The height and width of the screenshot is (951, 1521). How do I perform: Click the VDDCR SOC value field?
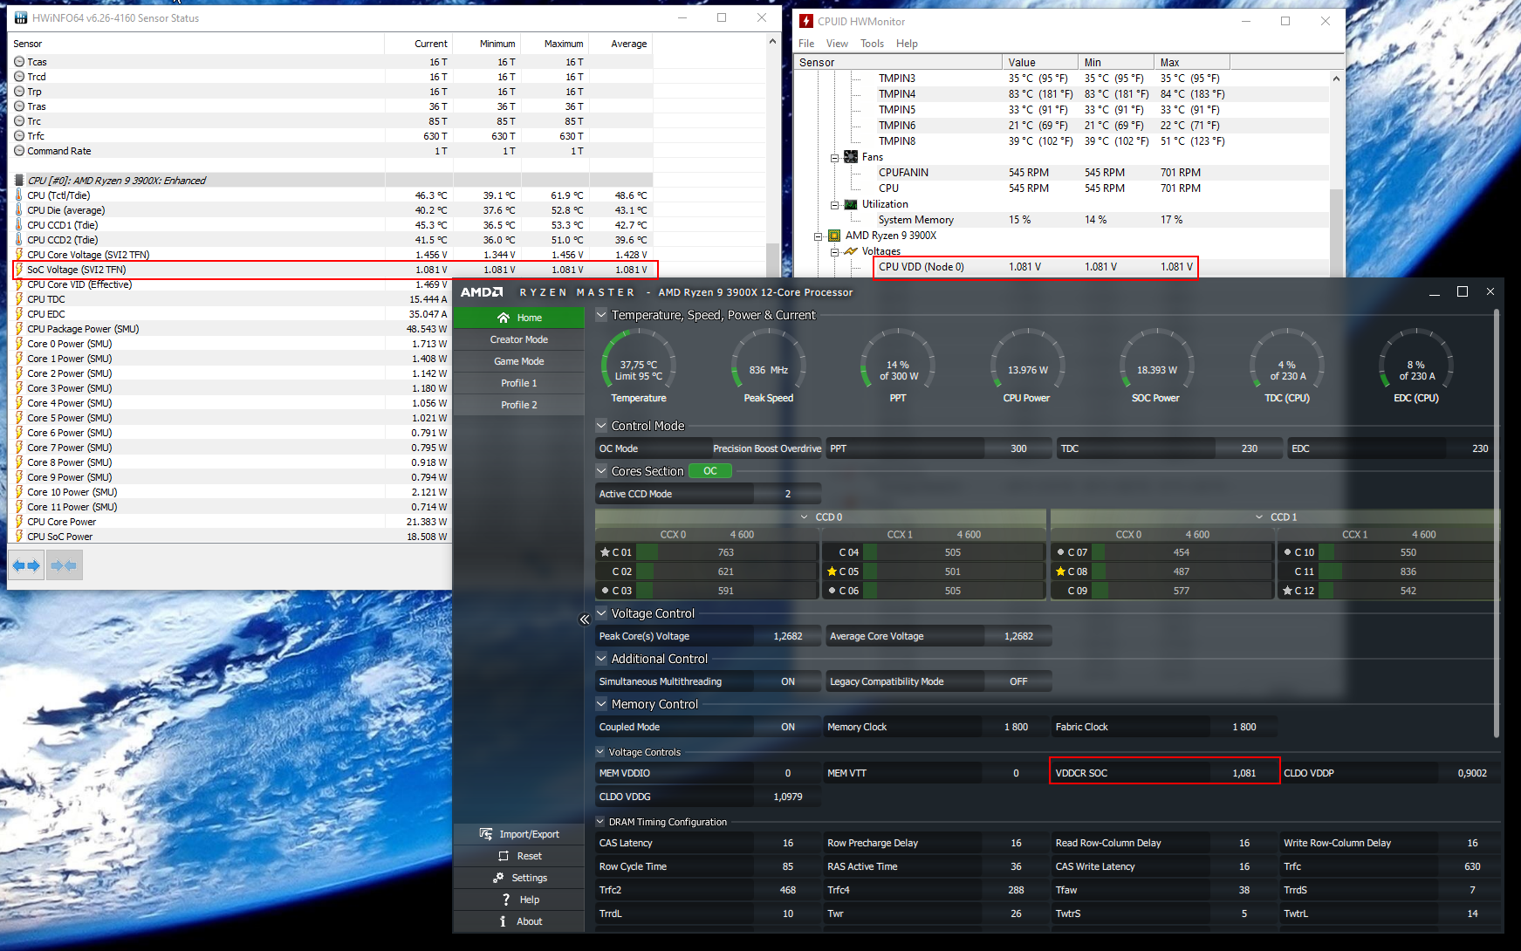point(1244,773)
